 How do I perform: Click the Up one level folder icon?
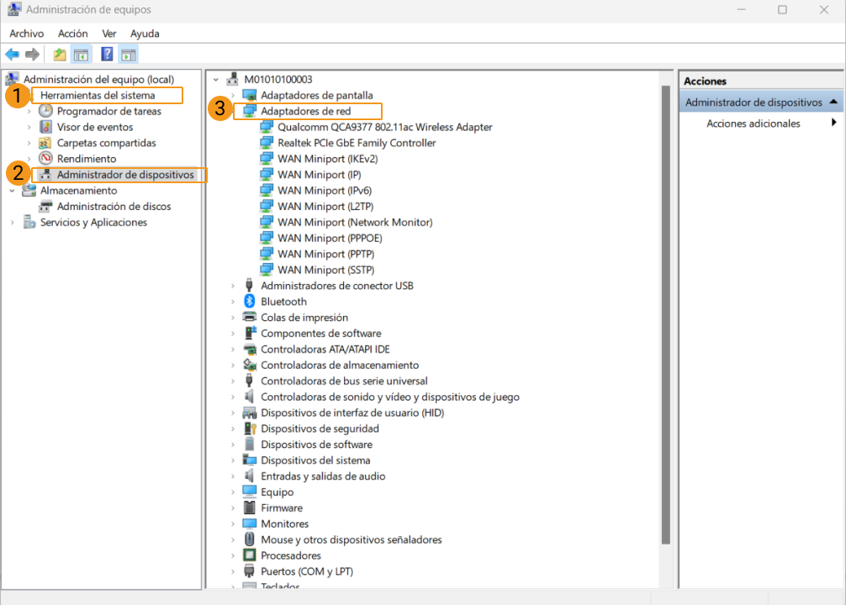pos(60,55)
